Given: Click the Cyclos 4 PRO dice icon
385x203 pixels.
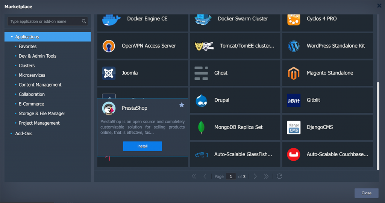Looking at the screenshot, I should (x=294, y=19).
